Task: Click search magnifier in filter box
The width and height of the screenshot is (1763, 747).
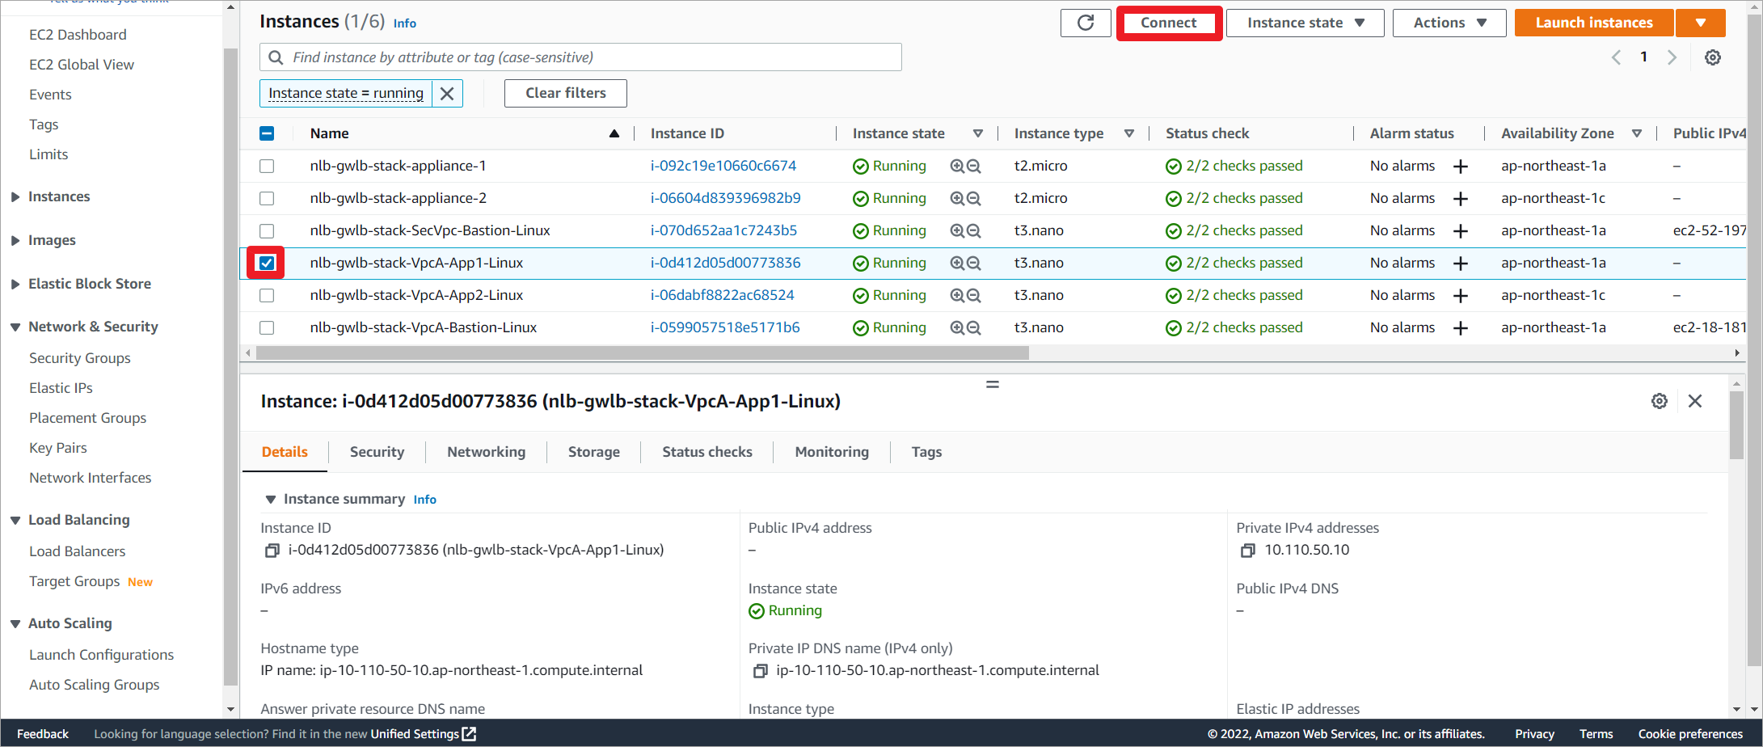Action: (x=276, y=57)
